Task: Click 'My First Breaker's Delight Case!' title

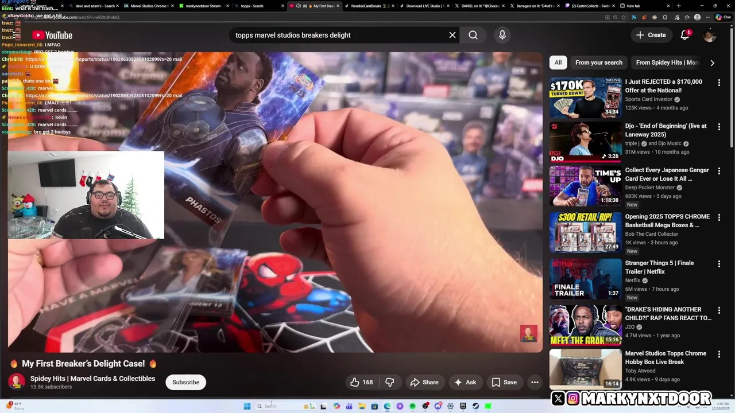Action: coord(83,364)
